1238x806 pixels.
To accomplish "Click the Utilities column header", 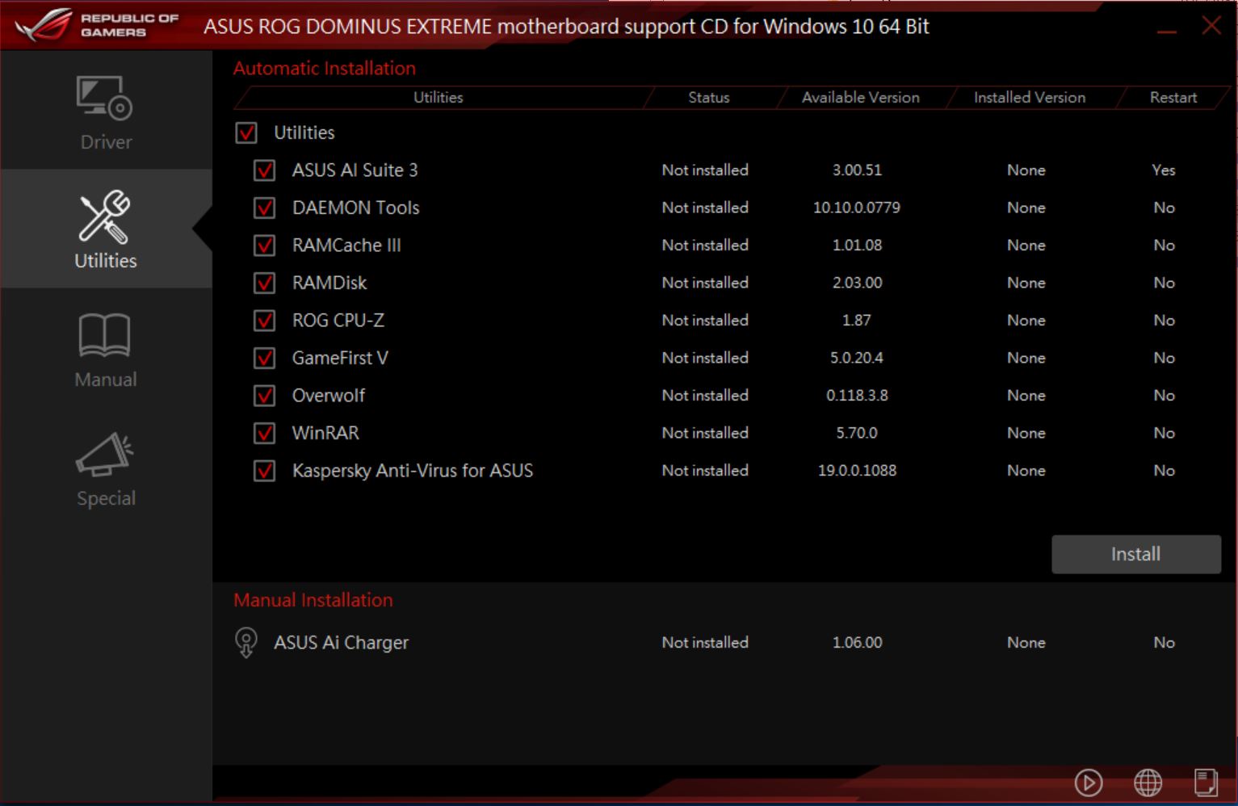I will pyautogui.click(x=438, y=98).
